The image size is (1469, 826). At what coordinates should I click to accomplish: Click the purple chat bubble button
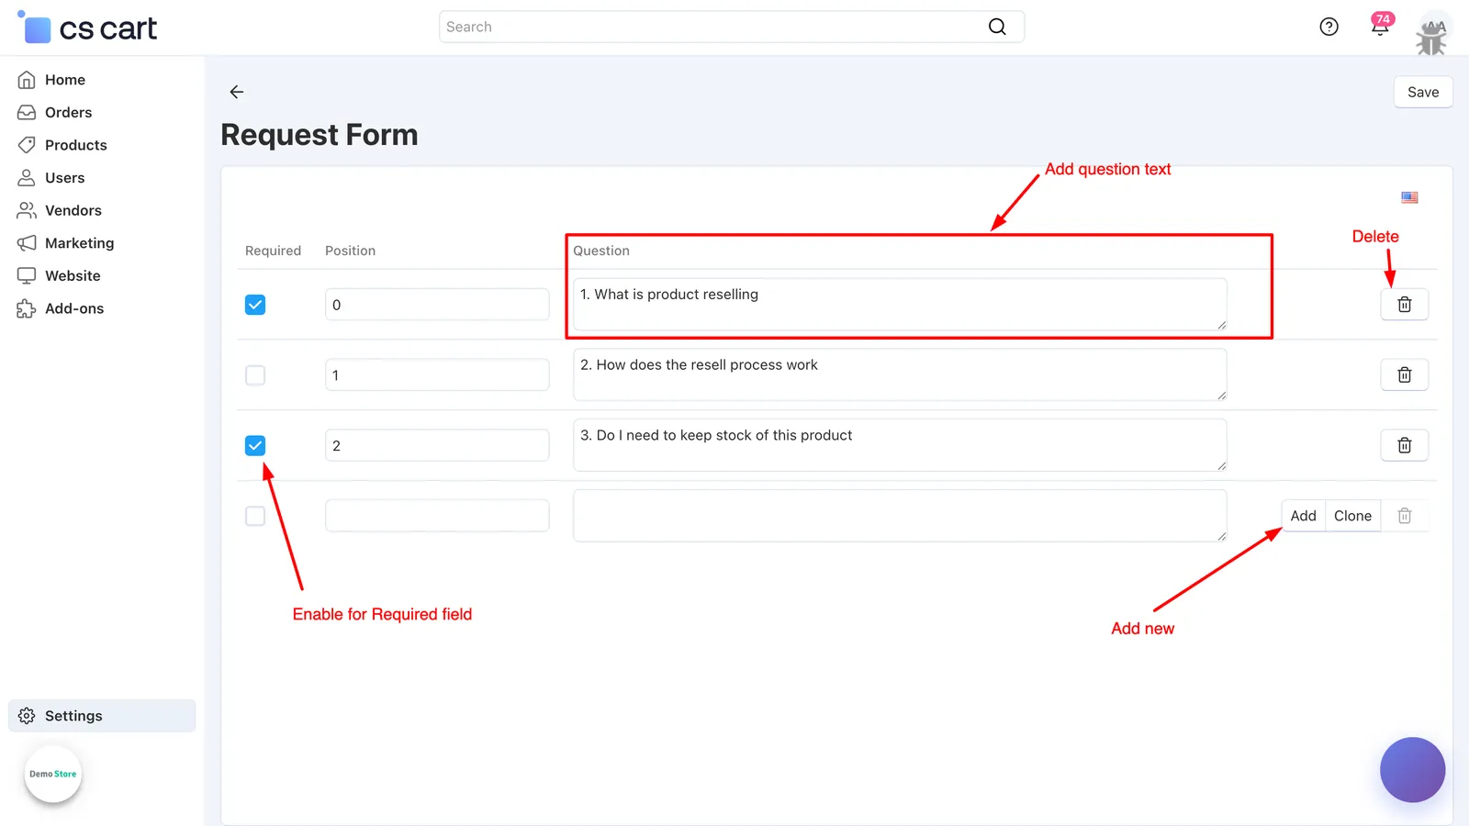click(1412, 769)
